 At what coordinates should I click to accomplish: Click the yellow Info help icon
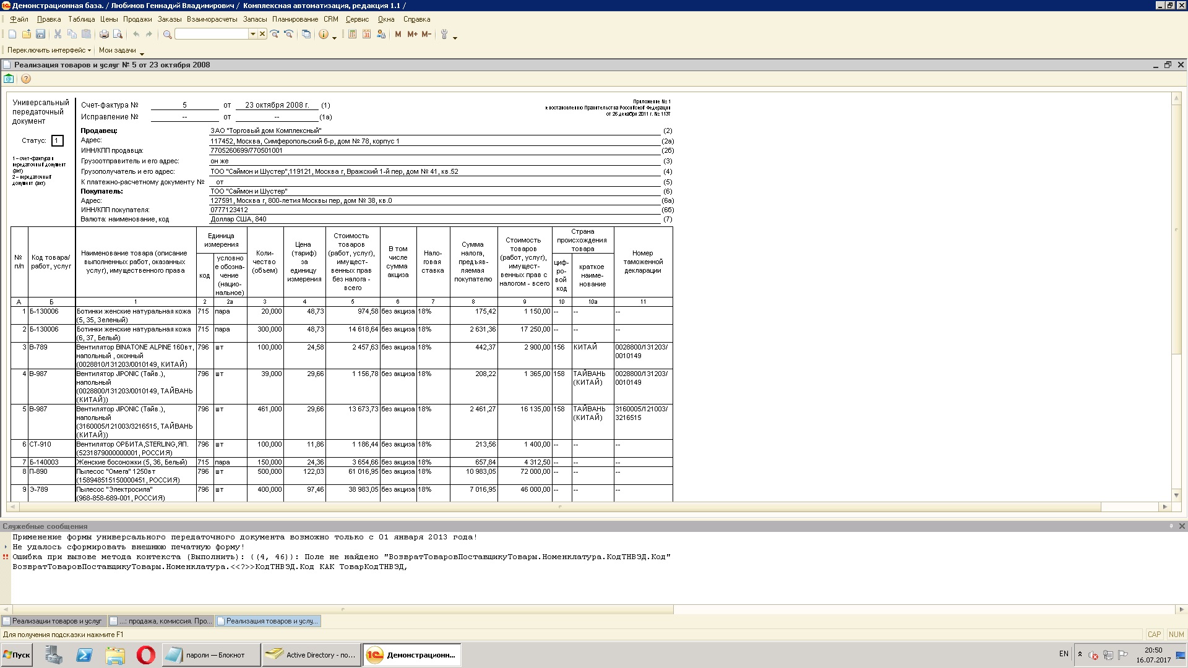324,35
